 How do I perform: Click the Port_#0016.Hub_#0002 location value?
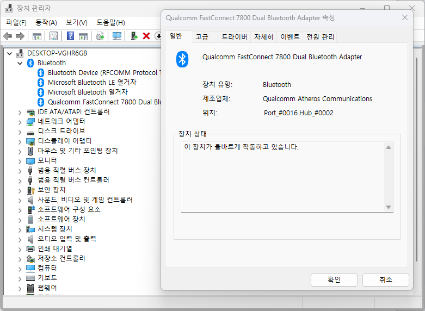click(299, 113)
